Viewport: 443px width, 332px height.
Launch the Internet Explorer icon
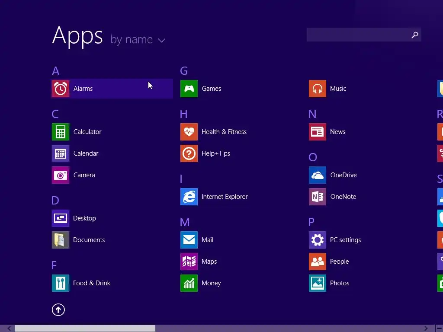click(x=189, y=197)
